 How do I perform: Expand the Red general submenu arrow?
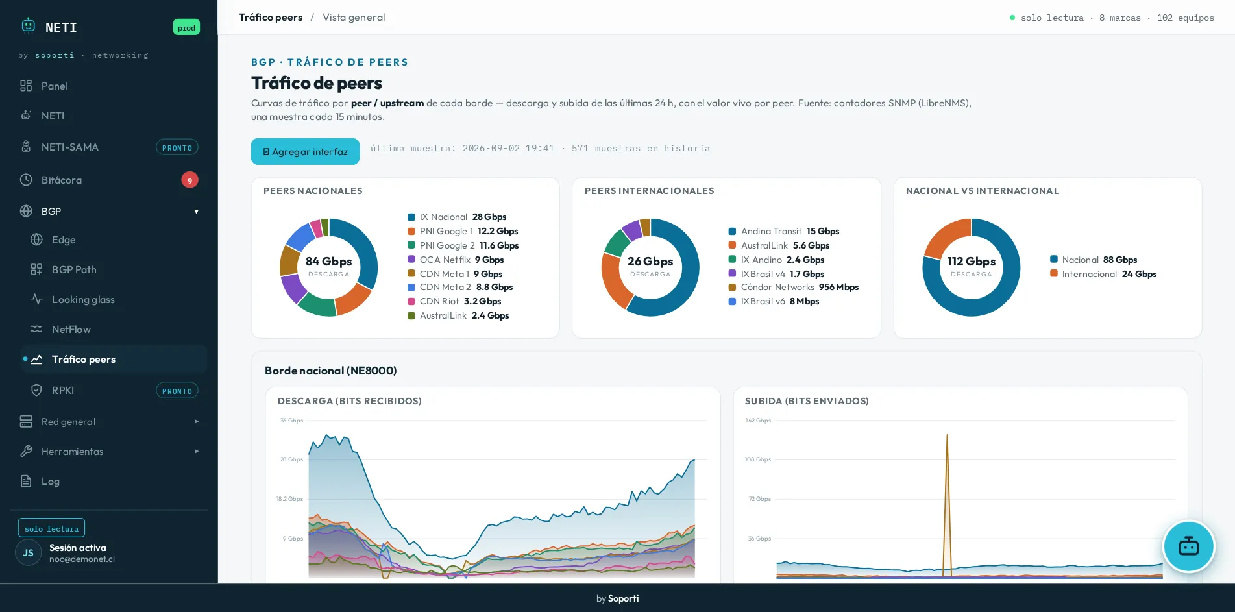pyautogui.click(x=197, y=422)
